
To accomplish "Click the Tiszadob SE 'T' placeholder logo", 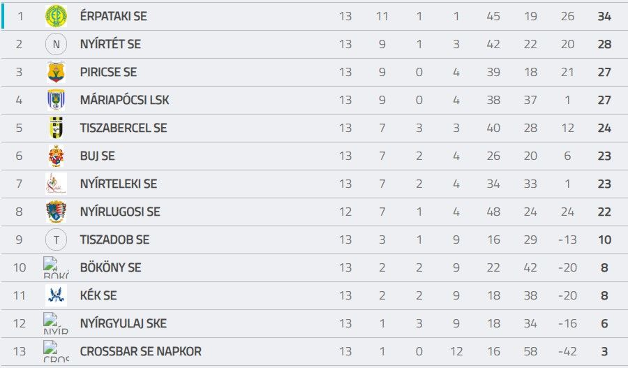I will tap(56, 240).
